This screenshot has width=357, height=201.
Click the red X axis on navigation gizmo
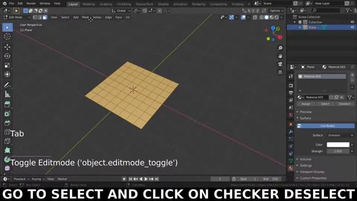point(280,37)
